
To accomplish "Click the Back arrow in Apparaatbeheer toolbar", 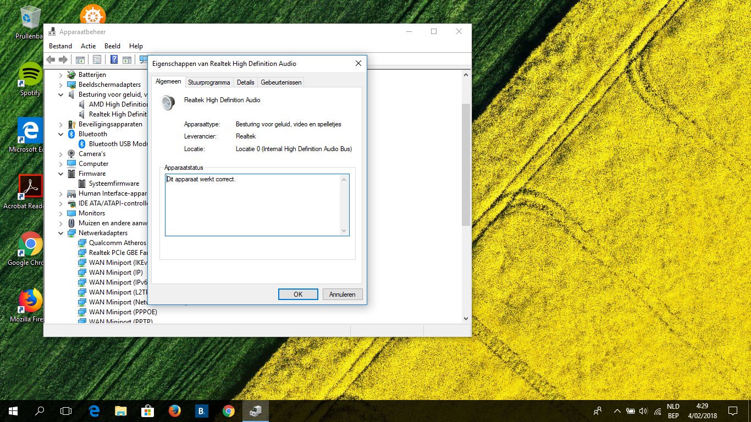I will [51, 59].
